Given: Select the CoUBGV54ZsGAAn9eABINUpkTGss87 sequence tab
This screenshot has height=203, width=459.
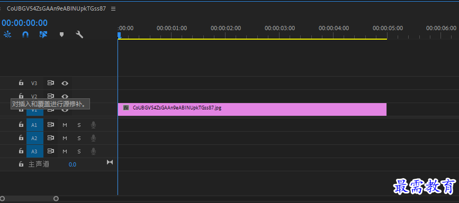Looking at the screenshot, I should click(56, 9).
